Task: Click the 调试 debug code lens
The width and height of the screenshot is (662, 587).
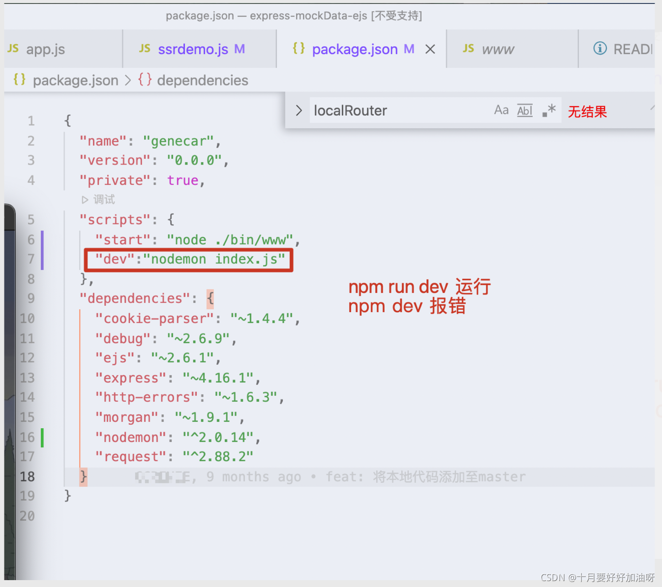Action: [104, 200]
